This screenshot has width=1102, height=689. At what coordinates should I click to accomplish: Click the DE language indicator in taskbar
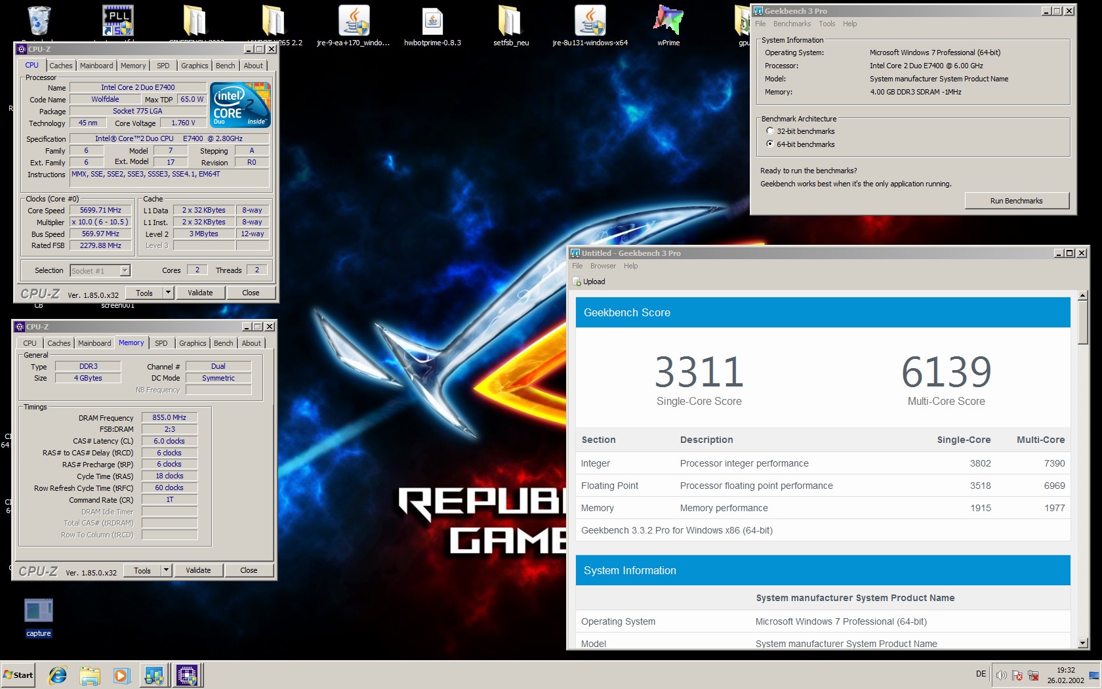tap(981, 674)
